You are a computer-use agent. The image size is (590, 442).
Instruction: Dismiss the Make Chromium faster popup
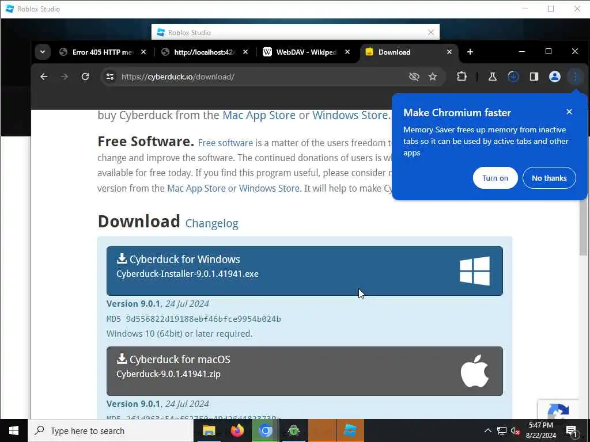coord(569,112)
